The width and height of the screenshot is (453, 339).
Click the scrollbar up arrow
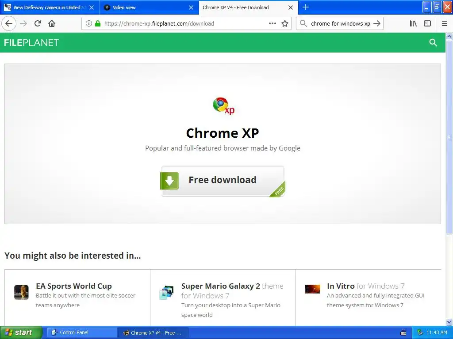click(449, 36)
